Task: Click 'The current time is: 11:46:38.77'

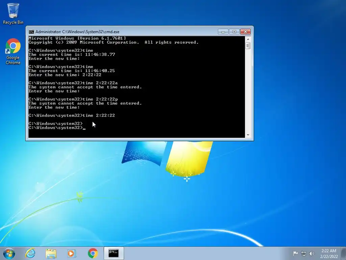Action: pyautogui.click(x=72, y=55)
